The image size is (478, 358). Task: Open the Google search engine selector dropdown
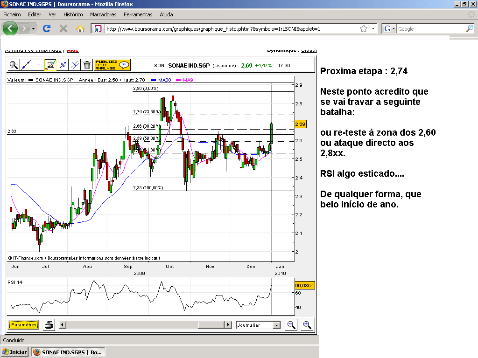(389, 28)
